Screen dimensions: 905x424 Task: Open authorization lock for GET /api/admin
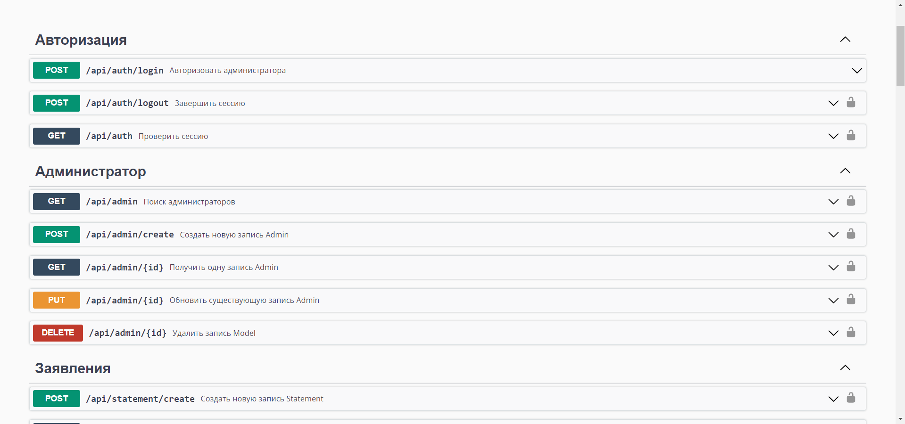(x=851, y=201)
